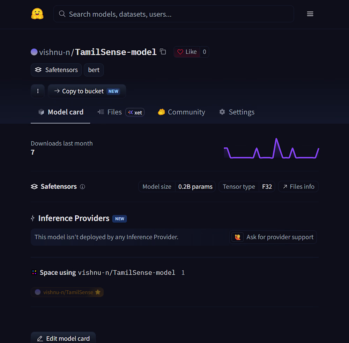This screenshot has width=349, height=343.
Task: Select the Model card tab
Action: point(60,112)
